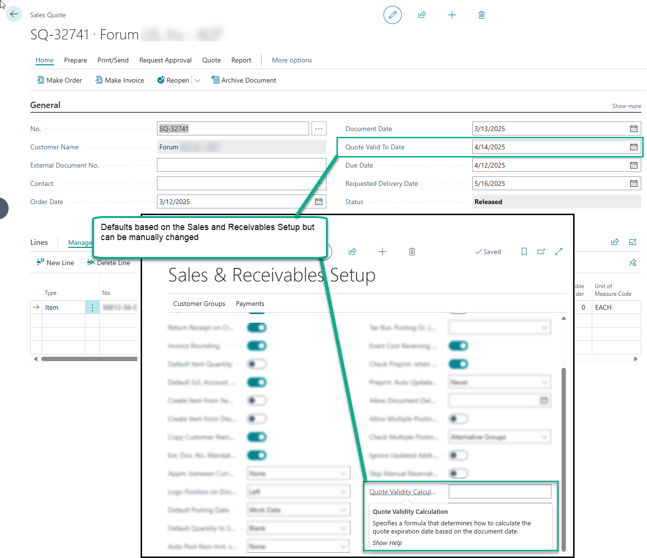Click scroll-up arrow in Setup window
Screen dimensions: 647x558
[563, 318]
